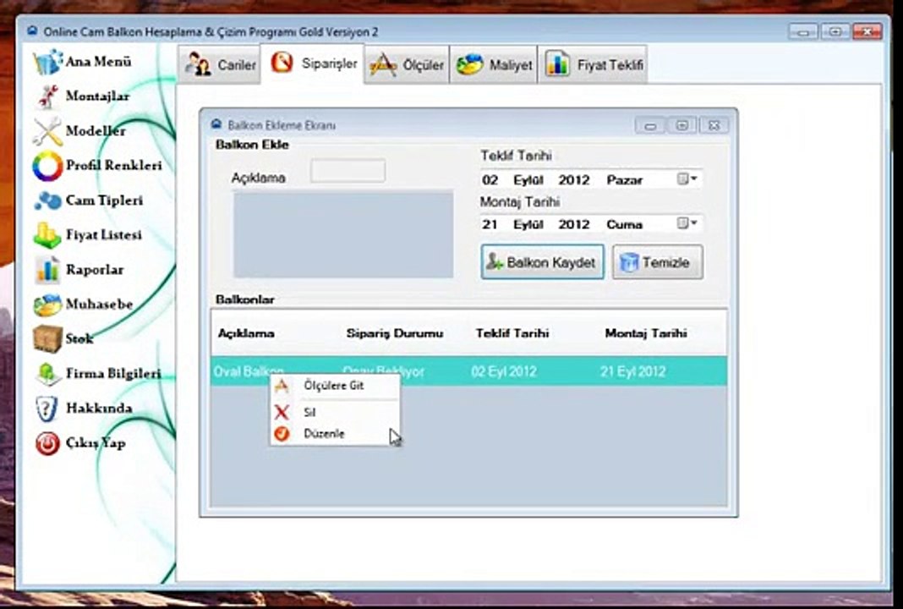
Task: Close the main program window
Action: 867,31
